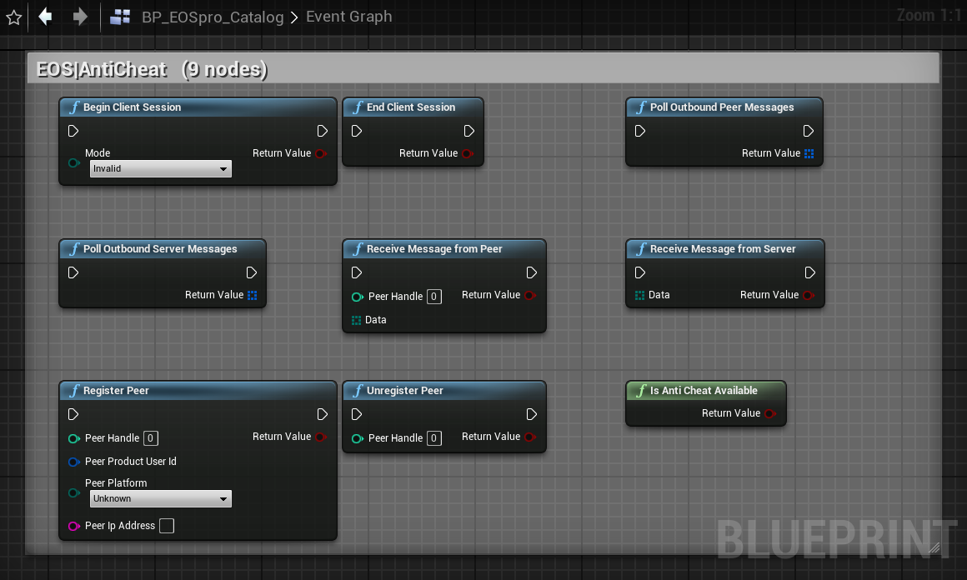The width and height of the screenshot is (967, 580).
Task: Select the End Client Session node title
Action: (x=411, y=107)
